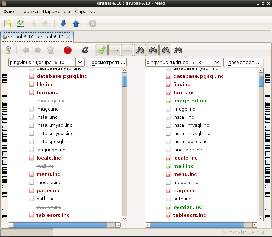This screenshot has height=237, width=272.
Task: Open the Файл menu
Action: pos(9,12)
